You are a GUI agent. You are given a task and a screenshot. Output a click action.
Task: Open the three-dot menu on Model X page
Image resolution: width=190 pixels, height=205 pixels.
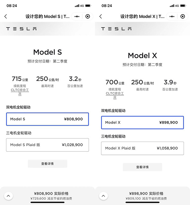pos(172,16)
